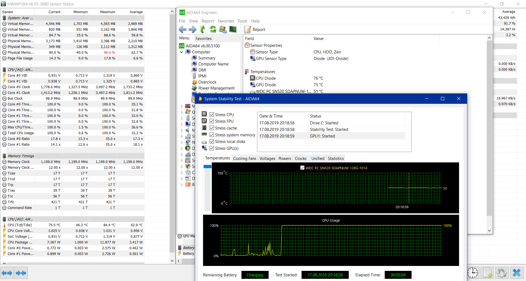Open AIDA64 Tools menu
Image resolution: width=526 pixels, height=281 pixels.
(242, 21)
